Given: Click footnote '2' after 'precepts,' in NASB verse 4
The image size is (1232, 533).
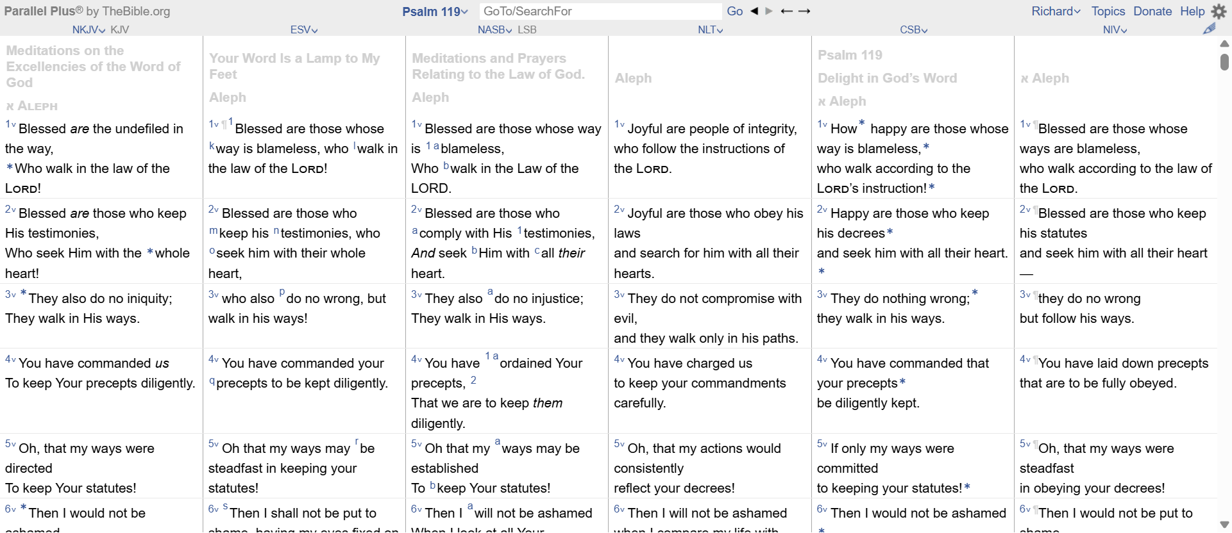Looking at the screenshot, I should tap(473, 380).
